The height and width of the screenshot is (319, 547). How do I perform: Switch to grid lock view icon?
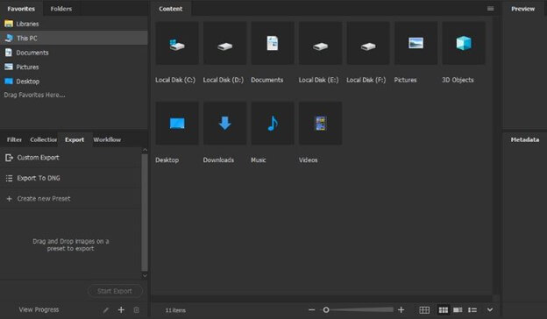click(424, 310)
